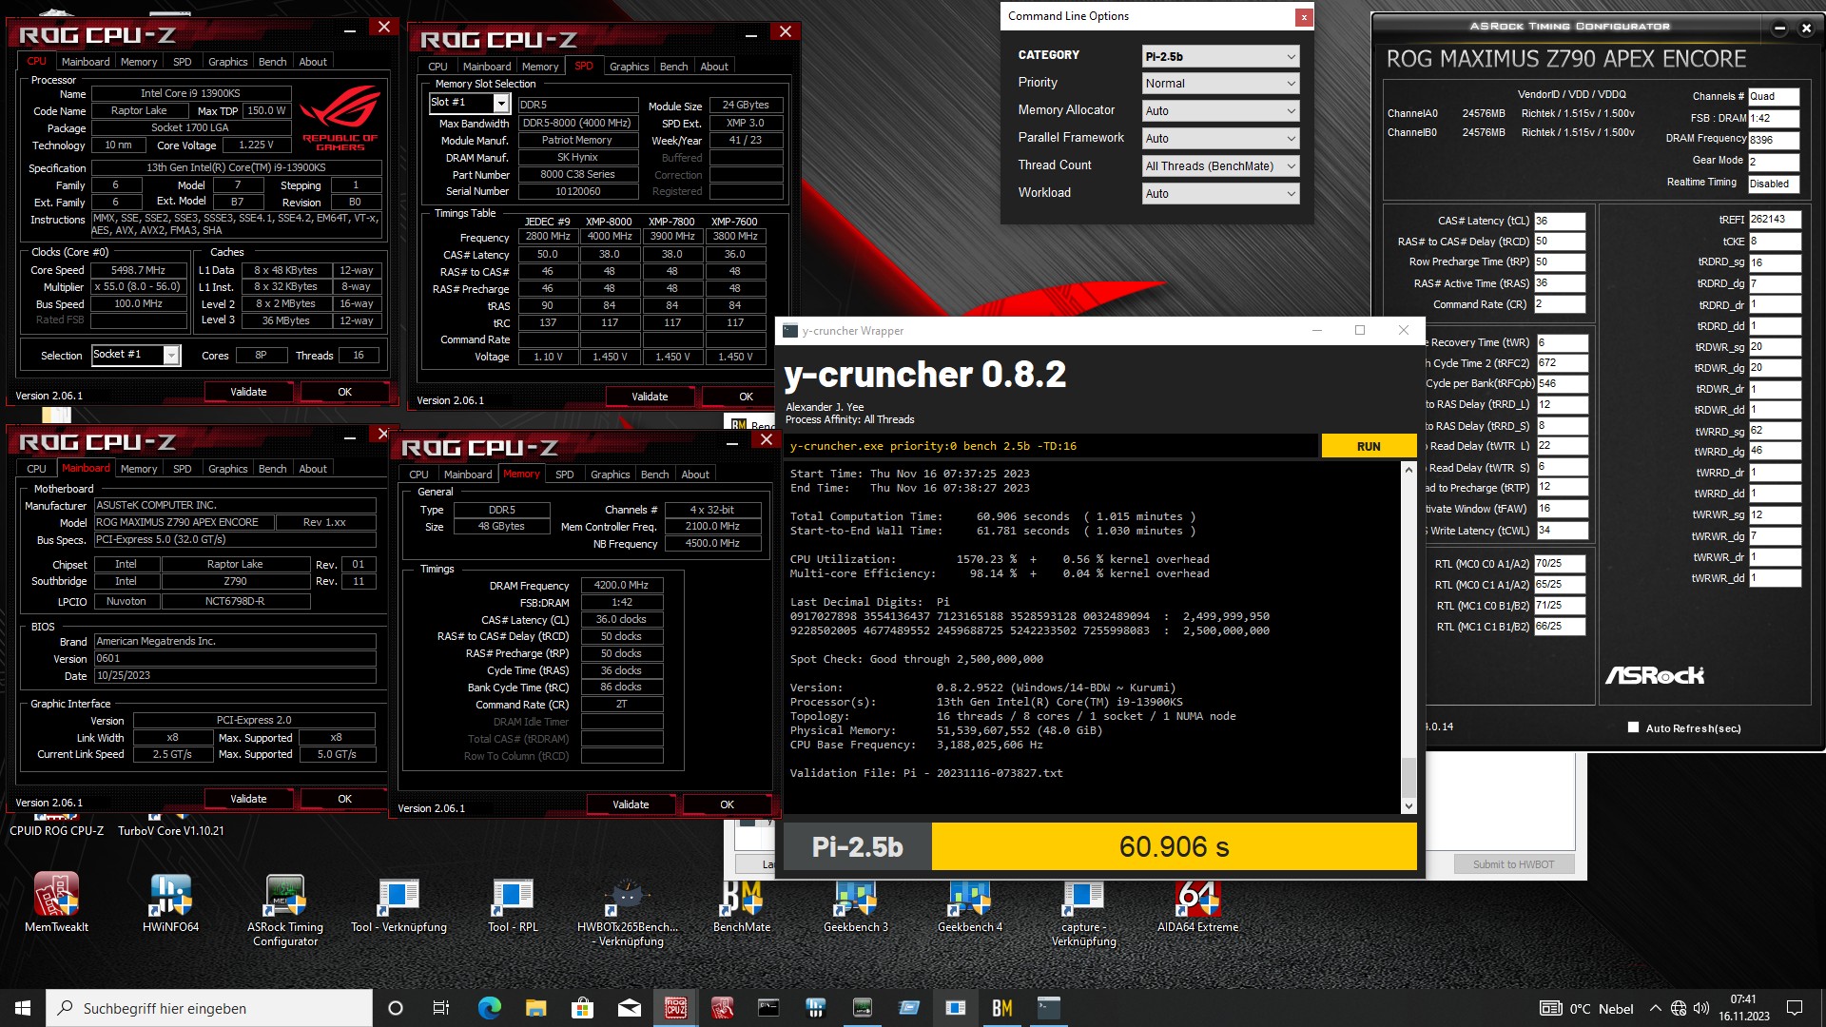Open Tool - RPL desktop shortcut

coord(513,901)
